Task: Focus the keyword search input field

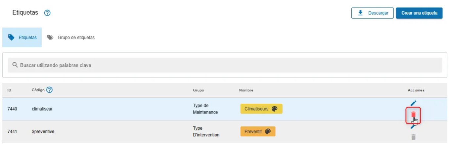Action: [225, 65]
